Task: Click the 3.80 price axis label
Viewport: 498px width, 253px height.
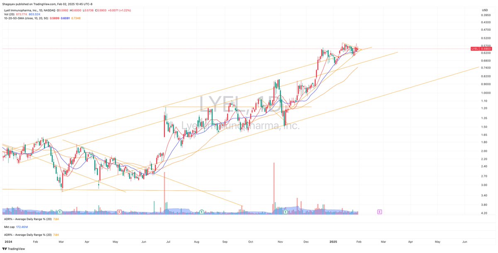Action: pos(484,205)
